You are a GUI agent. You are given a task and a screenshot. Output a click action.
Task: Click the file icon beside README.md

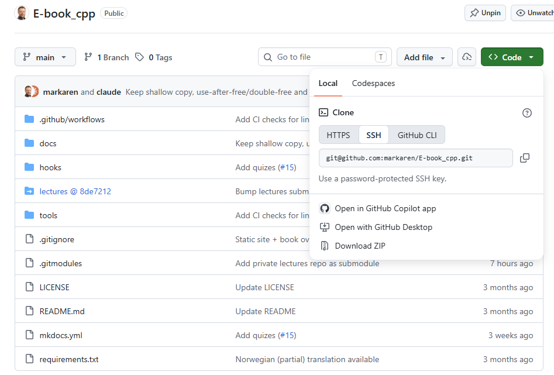tap(30, 311)
